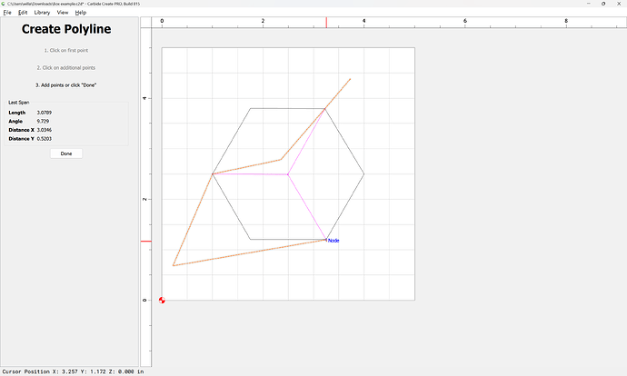The height and width of the screenshot is (376, 627).
Task: Select the Distance Y value 0.5203
Action: pyautogui.click(x=45, y=139)
